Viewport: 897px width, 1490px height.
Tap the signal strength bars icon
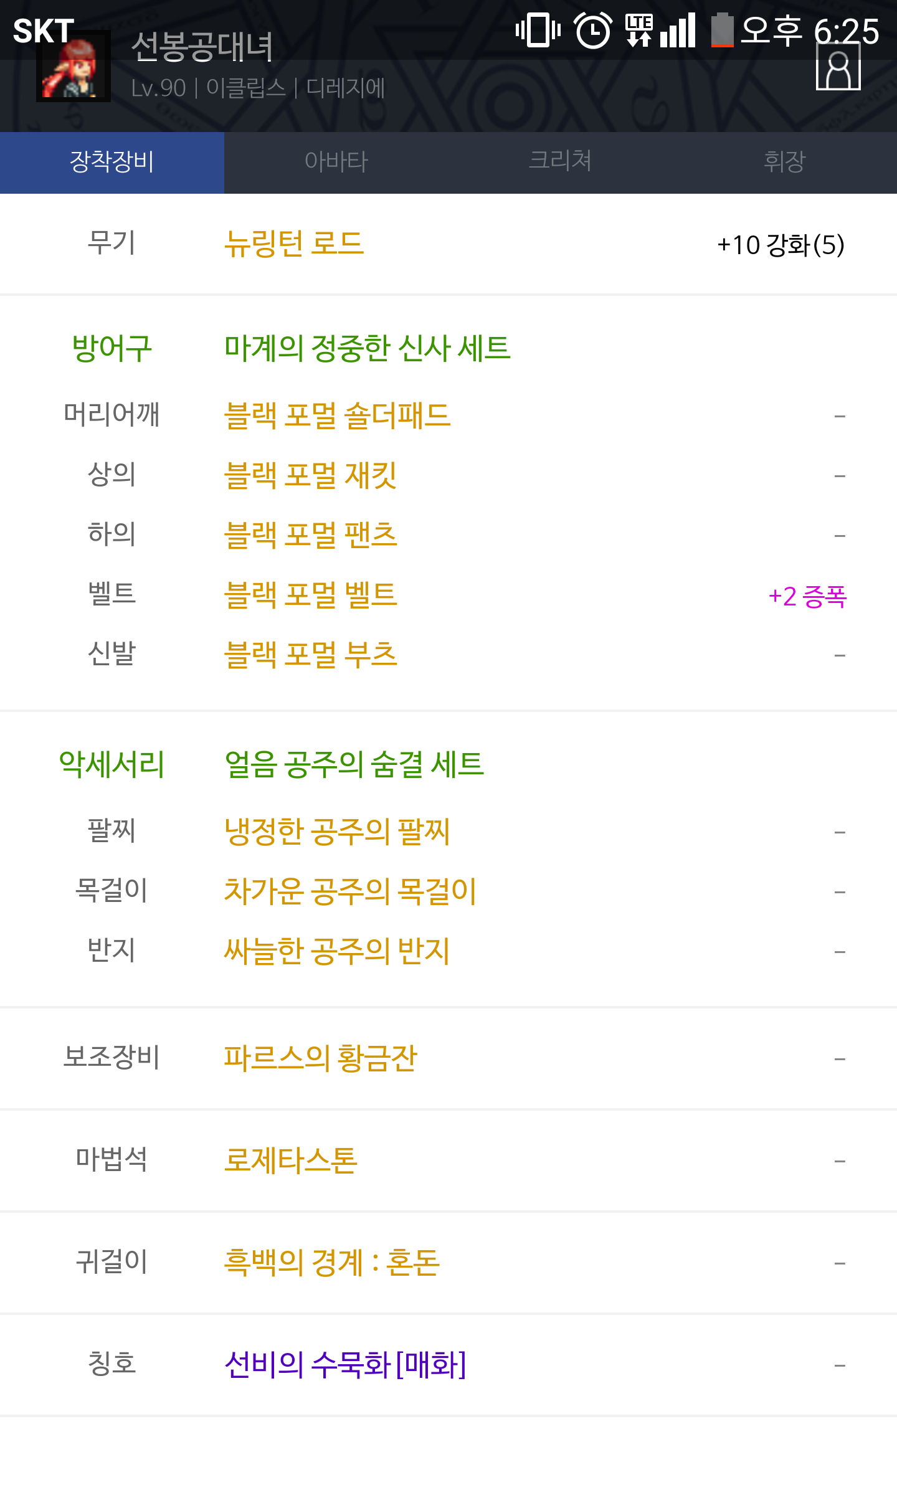pos(678,31)
